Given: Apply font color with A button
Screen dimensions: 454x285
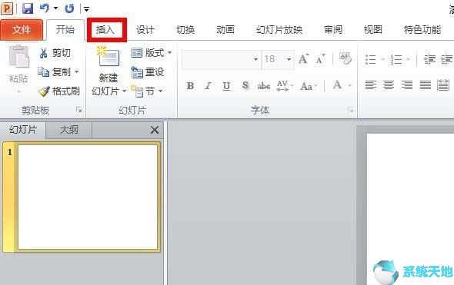Looking at the screenshot, I should [337, 85].
